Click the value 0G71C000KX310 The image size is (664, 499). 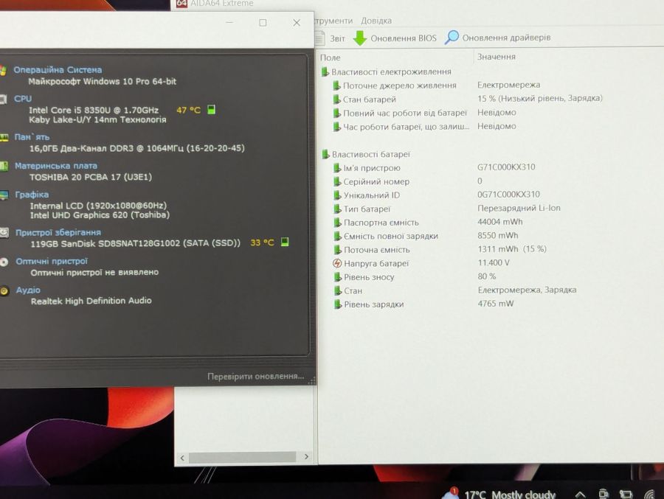coord(508,195)
